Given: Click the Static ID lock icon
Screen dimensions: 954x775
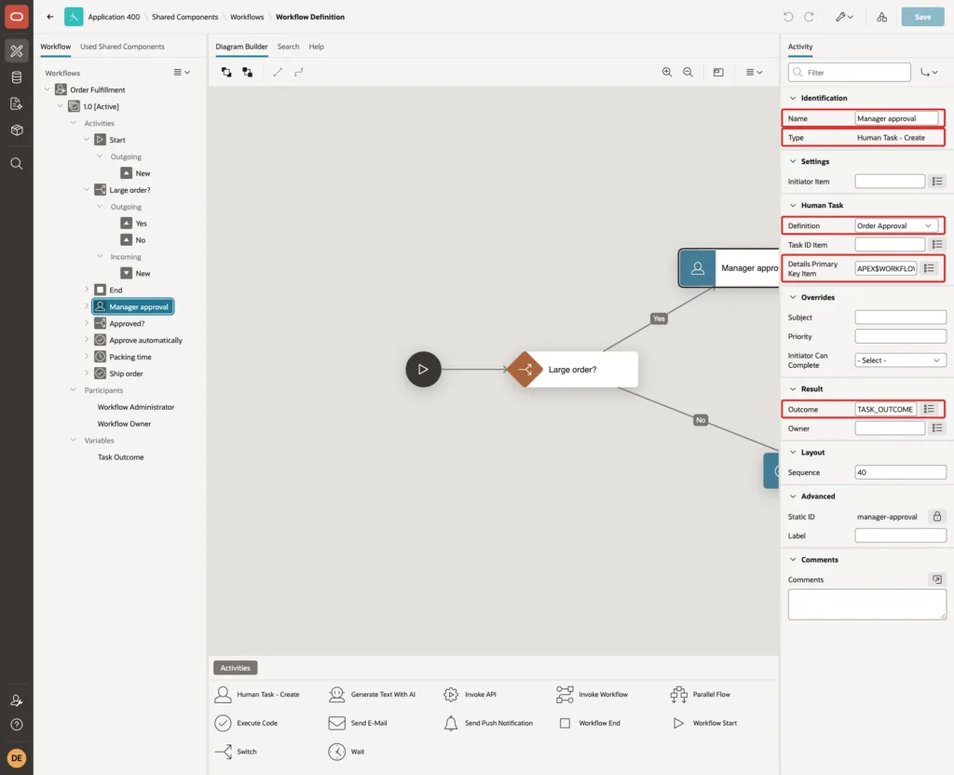Looking at the screenshot, I should tap(937, 516).
